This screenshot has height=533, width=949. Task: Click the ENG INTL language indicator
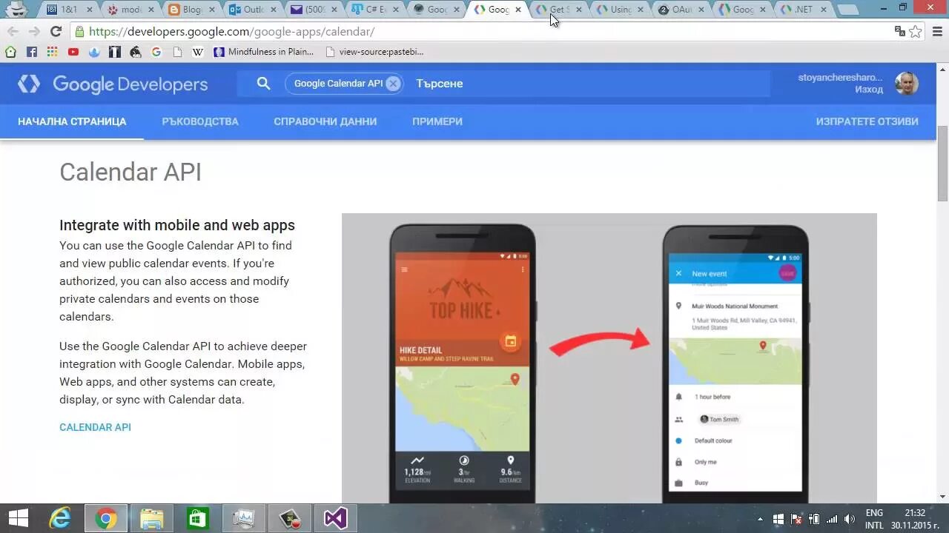click(x=874, y=519)
